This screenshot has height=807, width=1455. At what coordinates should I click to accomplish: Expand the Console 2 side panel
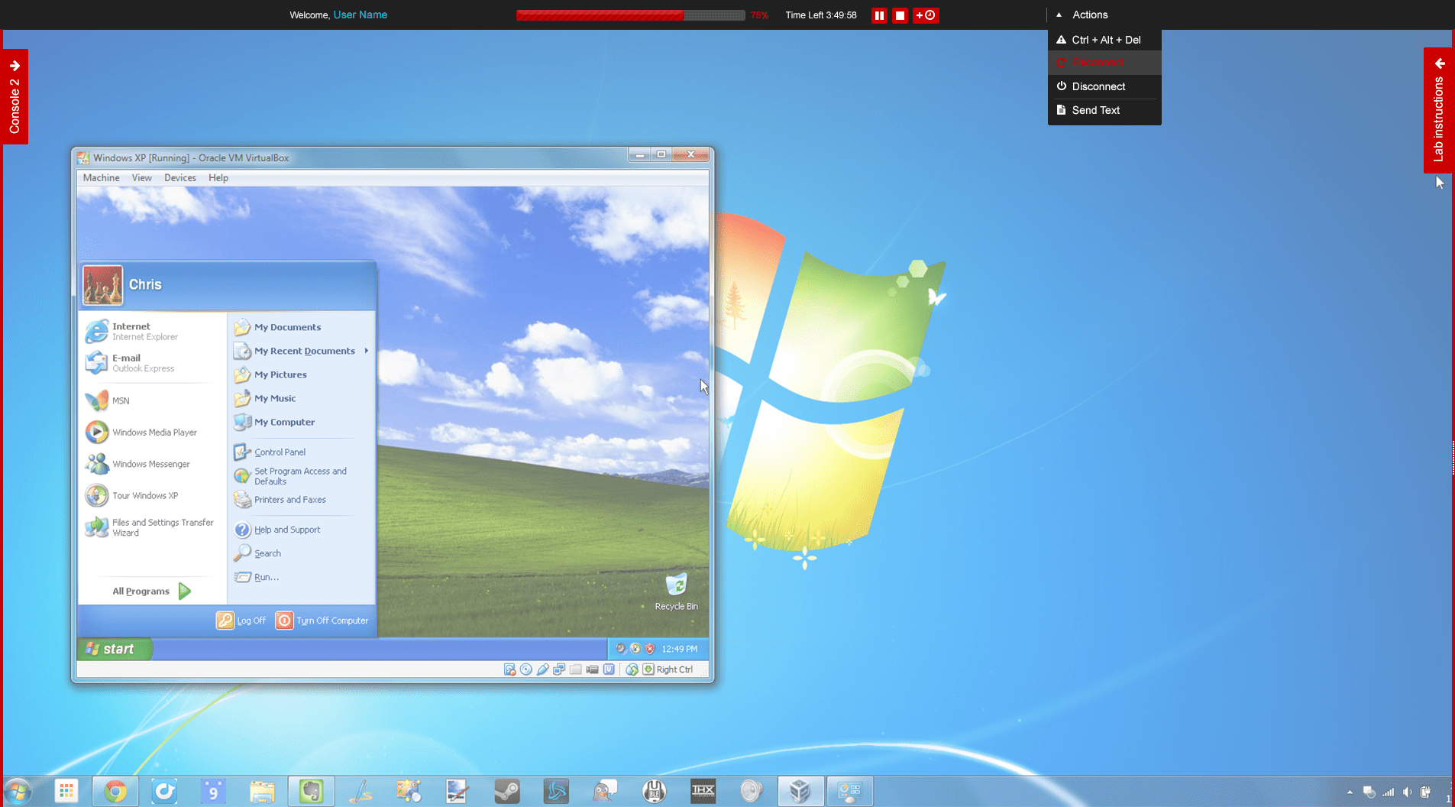(x=15, y=96)
